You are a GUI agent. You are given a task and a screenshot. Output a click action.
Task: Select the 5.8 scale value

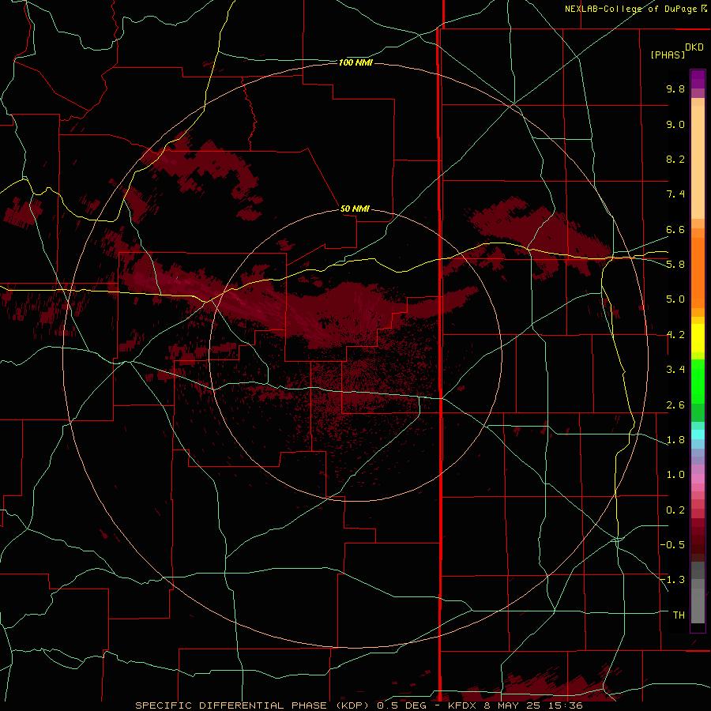tap(675, 265)
